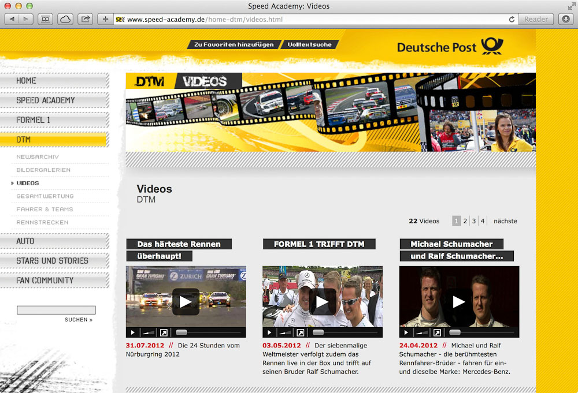Open the FAN COMMUNITY menu item

54,280
